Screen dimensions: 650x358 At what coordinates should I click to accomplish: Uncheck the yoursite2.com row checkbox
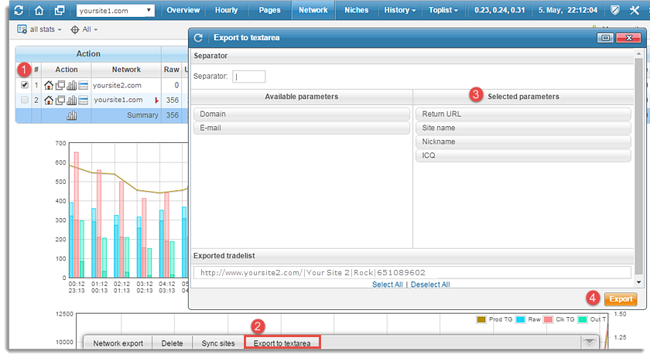tap(25, 86)
